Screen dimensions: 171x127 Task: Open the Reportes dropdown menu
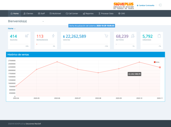click(88, 13)
